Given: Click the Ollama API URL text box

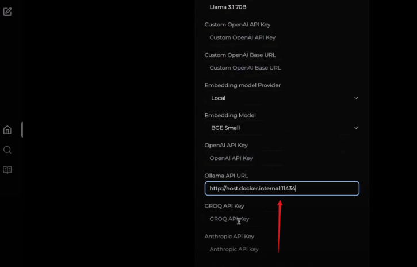Looking at the screenshot, I should [x=282, y=188].
